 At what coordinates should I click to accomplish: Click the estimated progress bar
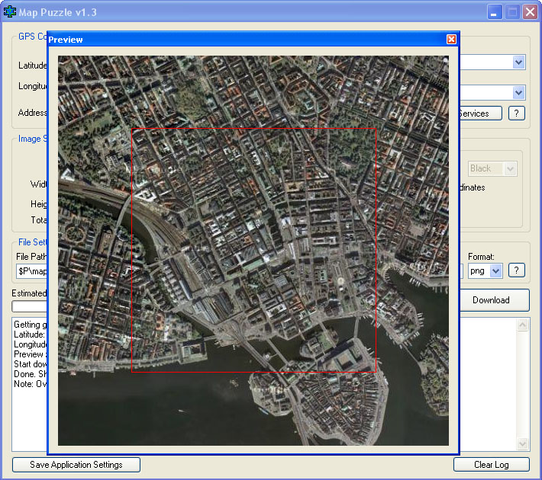pyautogui.click(x=30, y=306)
